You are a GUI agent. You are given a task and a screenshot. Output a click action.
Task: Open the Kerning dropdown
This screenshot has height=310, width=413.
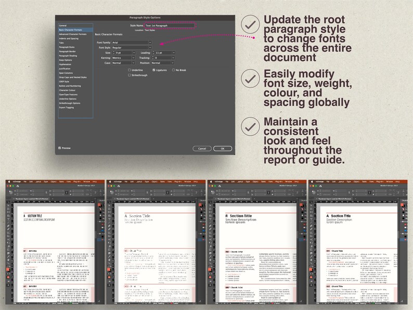123,58
